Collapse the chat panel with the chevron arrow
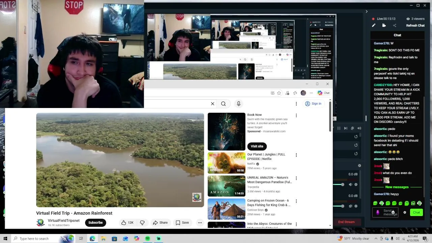 click(367, 11)
